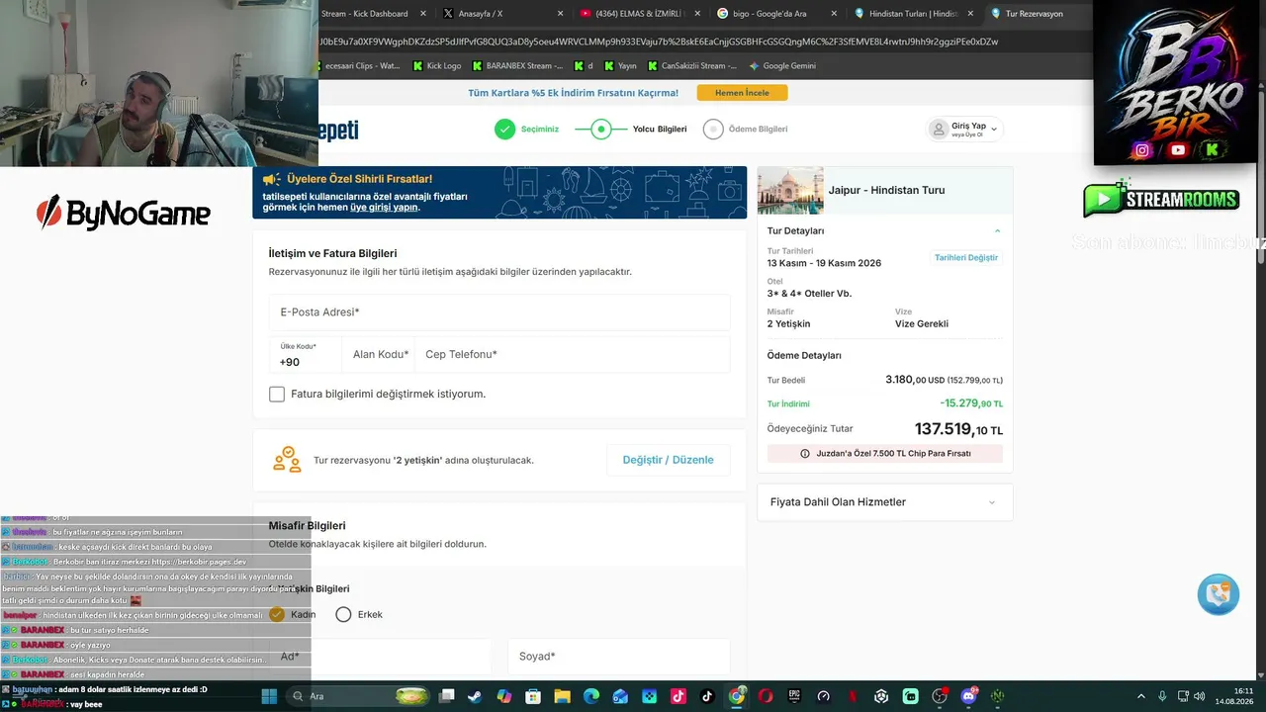Open the BARANBEX Stream bookmark
Viewport: 1266px width, 712px height.
[517, 66]
